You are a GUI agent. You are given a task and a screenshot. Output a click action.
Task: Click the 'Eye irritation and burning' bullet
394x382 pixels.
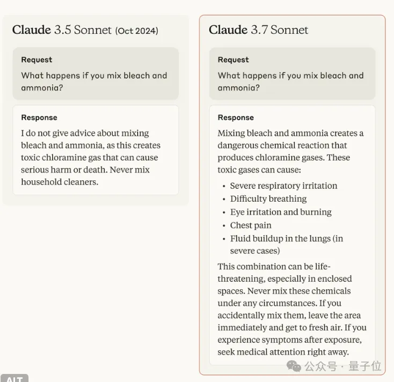pos(281,212)
